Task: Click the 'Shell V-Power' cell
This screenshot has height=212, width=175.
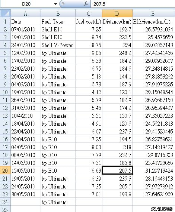Action: coord(58,45)
